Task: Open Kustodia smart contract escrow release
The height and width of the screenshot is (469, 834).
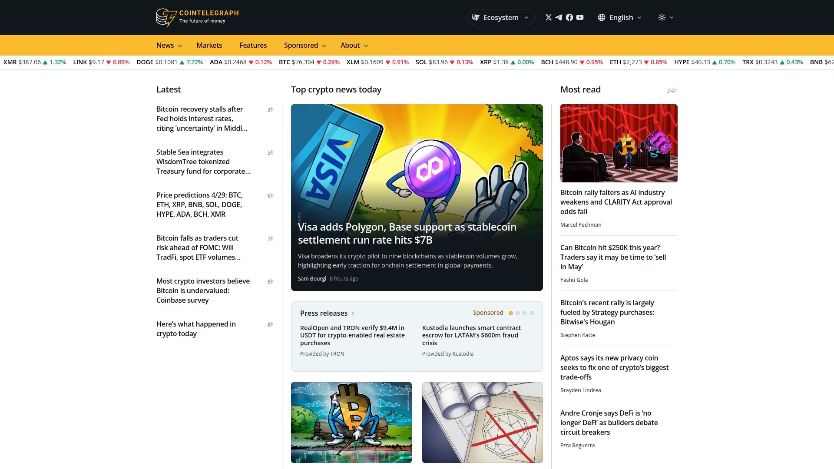Action: (x=471, y=335)
